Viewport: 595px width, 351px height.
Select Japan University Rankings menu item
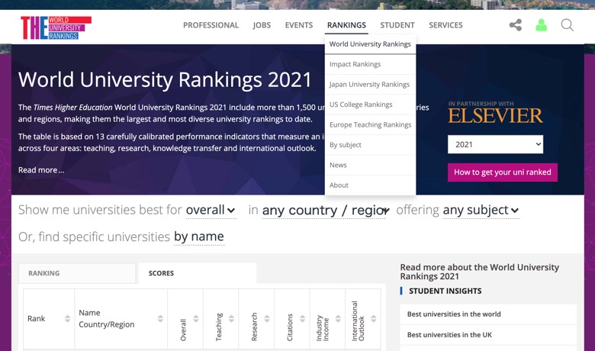[x=370, y=84]
